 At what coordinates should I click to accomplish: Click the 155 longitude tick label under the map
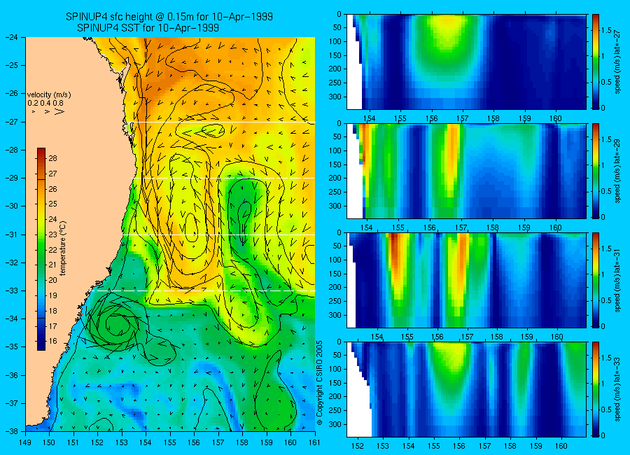tap(170, 442)
